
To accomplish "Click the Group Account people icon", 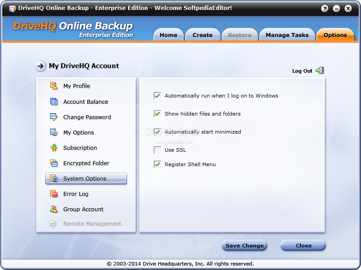I will pos(54,209).
